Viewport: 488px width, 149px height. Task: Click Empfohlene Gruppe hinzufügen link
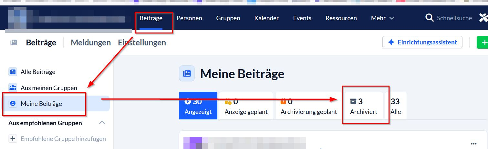[63, 139]
